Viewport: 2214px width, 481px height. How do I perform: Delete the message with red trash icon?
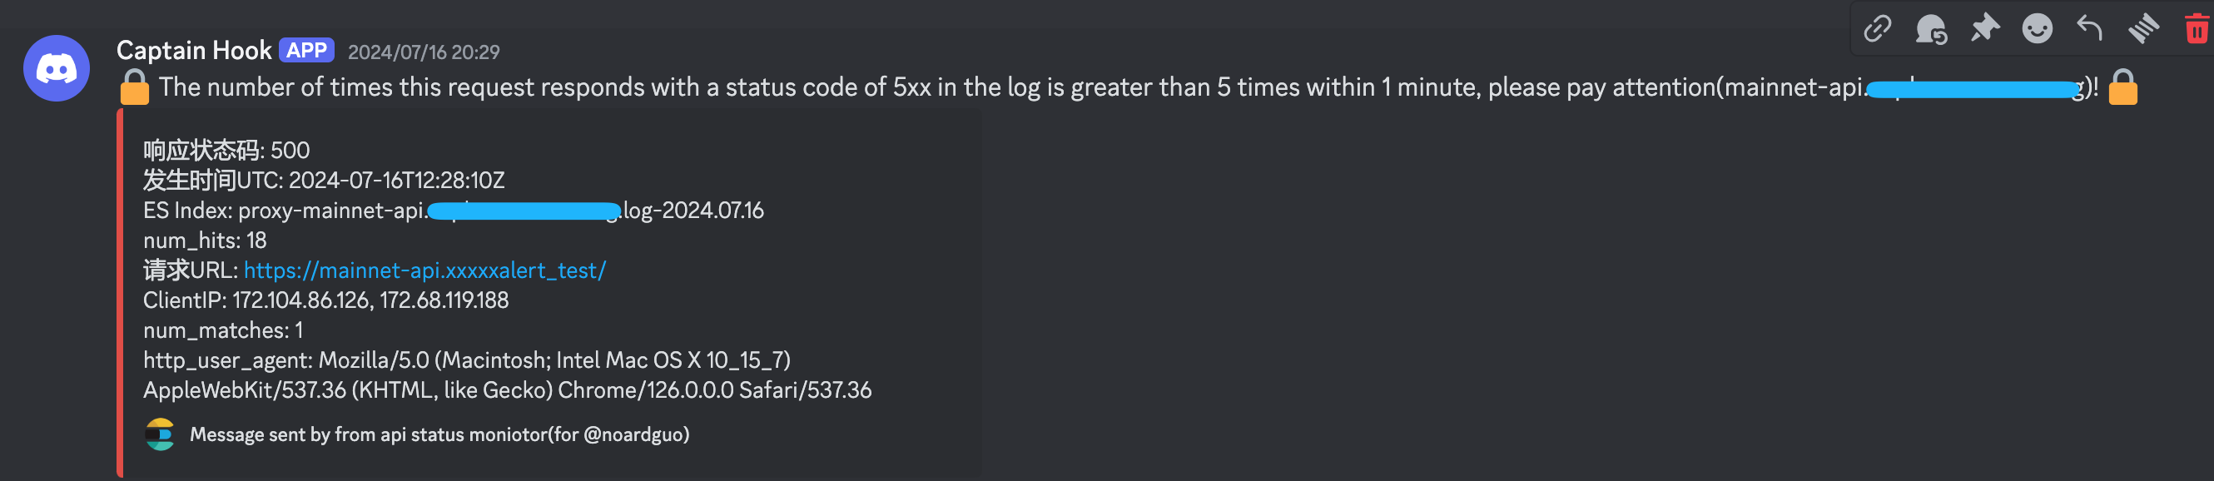[2197, 29]
